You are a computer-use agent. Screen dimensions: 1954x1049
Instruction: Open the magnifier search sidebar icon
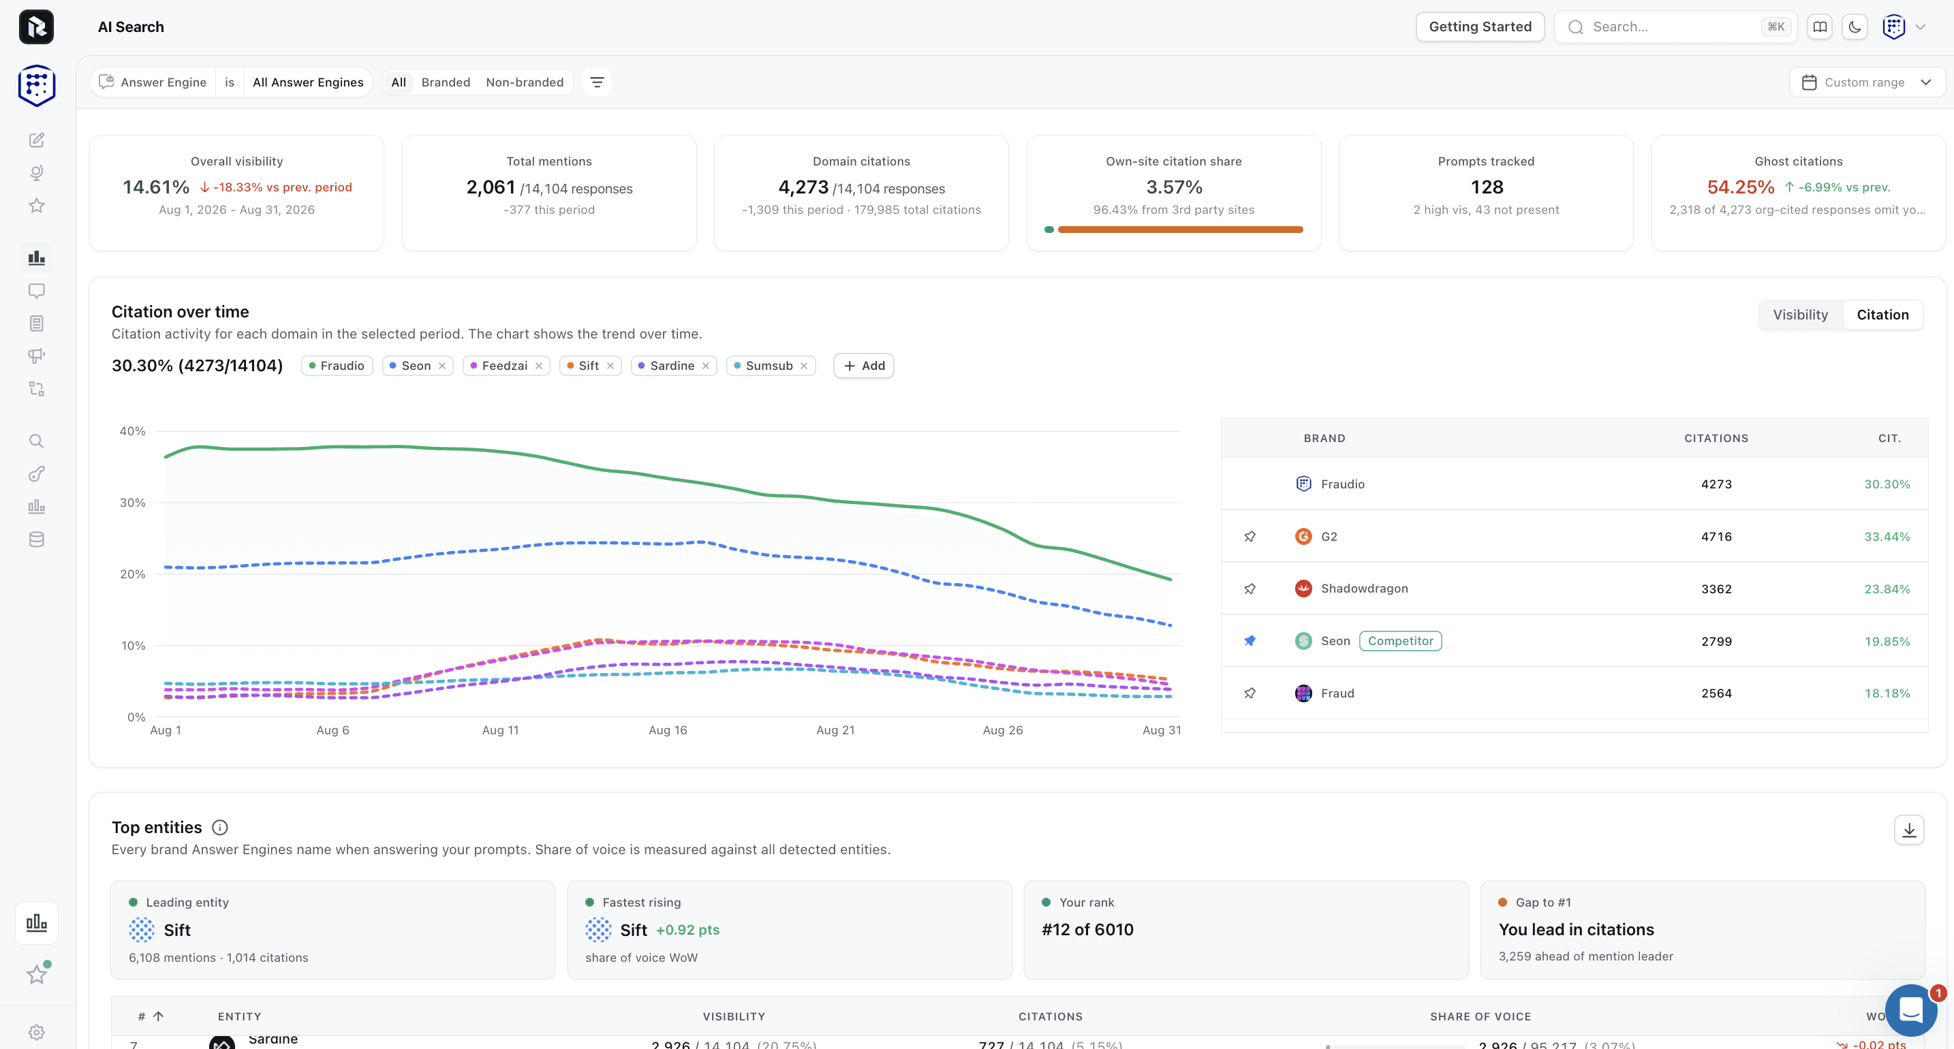[36, 441]
